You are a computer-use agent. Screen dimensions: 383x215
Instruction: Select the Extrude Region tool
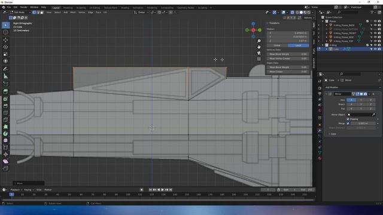(5, 91)
